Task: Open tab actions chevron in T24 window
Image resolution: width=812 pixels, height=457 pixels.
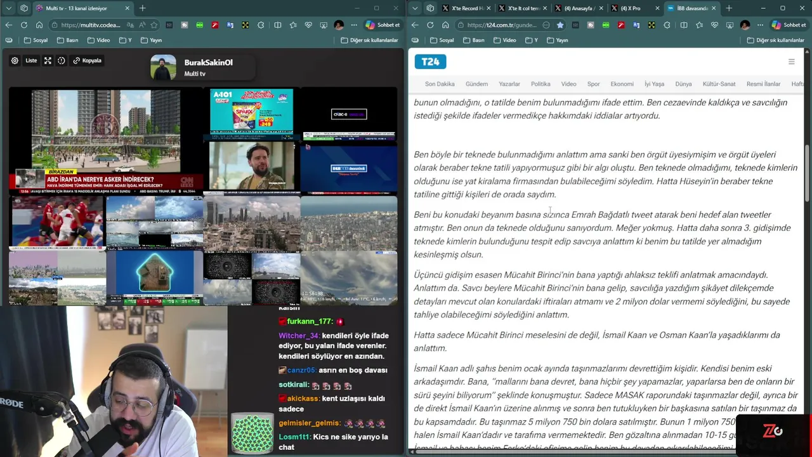Action: click(x=414, y=8)
